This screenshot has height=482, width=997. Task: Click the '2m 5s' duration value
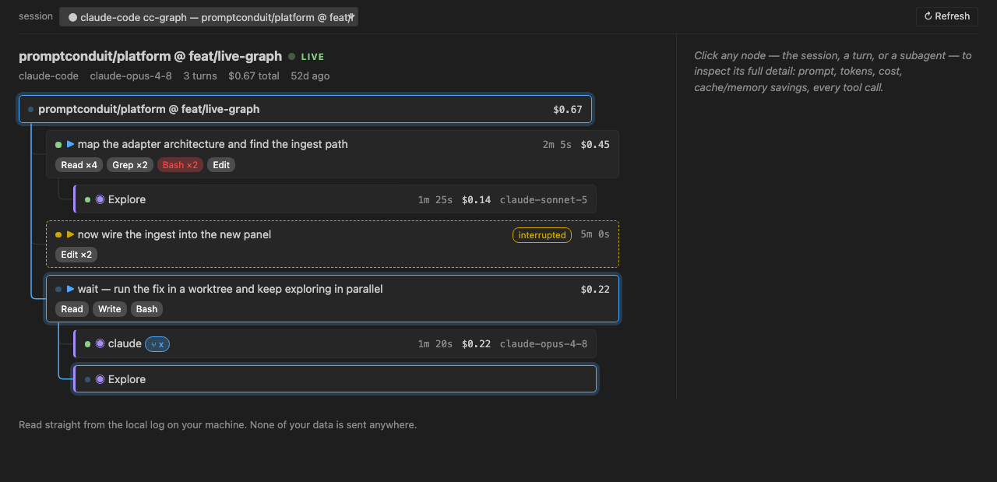(x=557, y=145)
